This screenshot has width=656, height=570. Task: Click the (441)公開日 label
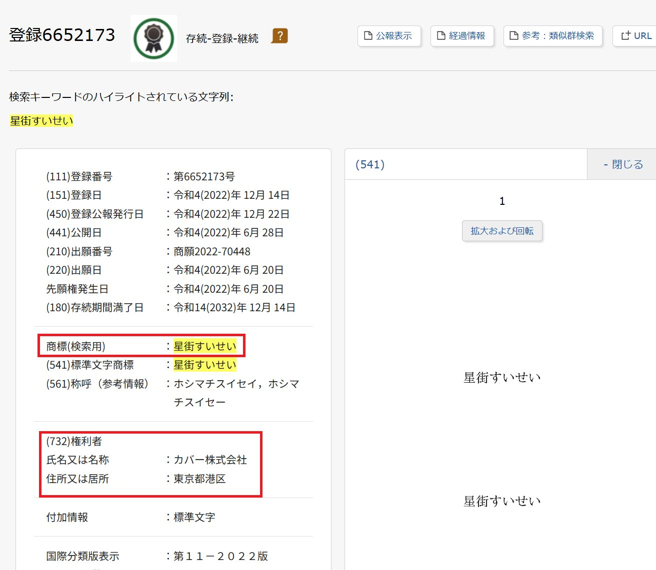point(74,233)
